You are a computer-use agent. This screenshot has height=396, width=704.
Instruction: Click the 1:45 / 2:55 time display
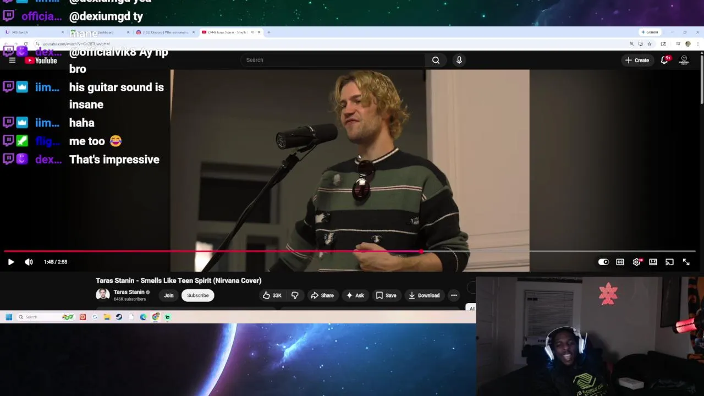(x=56, y=262)
